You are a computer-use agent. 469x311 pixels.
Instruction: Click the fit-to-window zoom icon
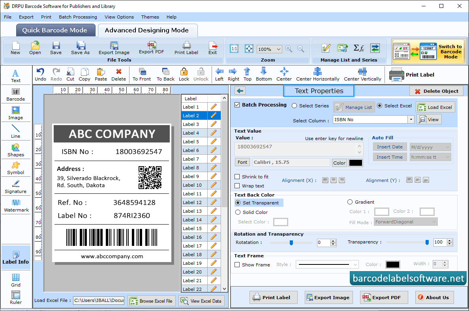coord(249,49)
